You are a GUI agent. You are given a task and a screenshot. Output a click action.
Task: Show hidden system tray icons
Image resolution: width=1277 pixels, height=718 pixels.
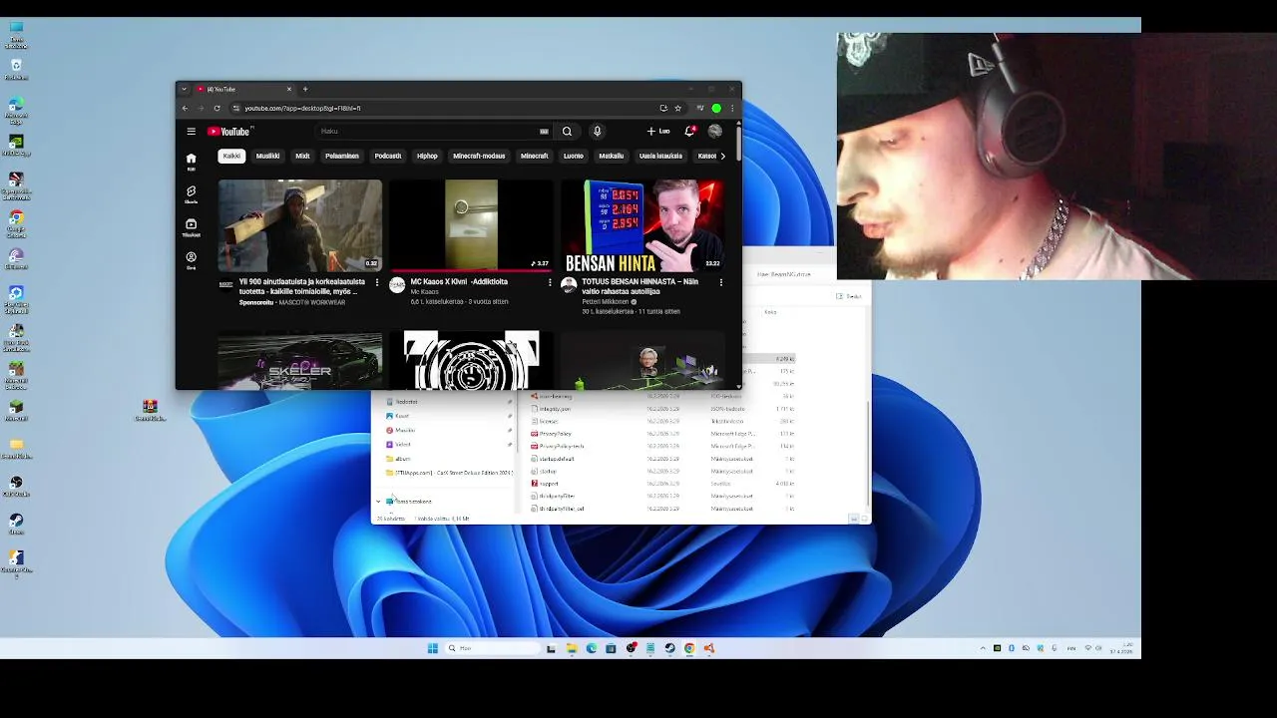983,648
